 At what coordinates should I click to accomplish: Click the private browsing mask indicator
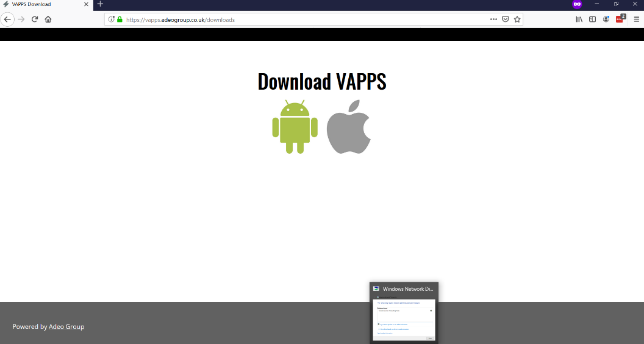tap(577, 4)
